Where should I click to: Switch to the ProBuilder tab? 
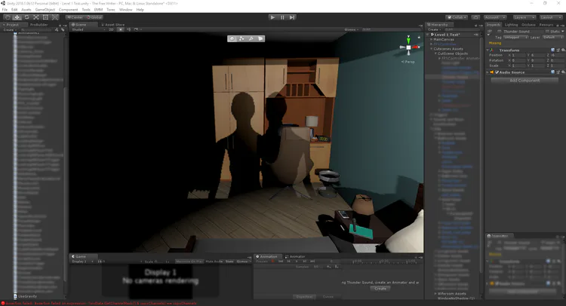pyautogui.click(x=38, y=25)
